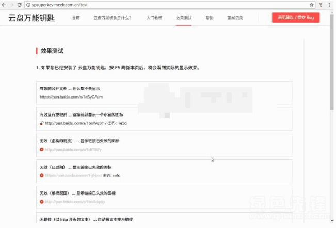Click the 有效且有提取码 row title
The width and height of the screenshot is (336, 228).
pos(82,115)
